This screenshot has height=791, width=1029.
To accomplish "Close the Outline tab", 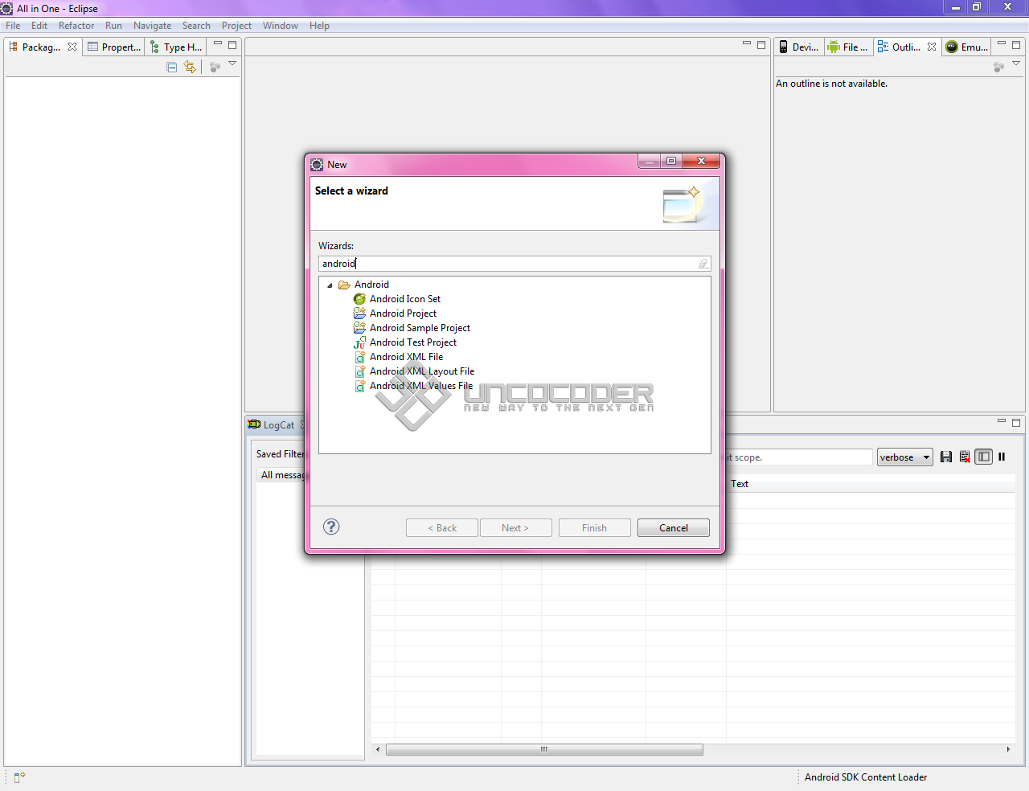I will [932, 47].
